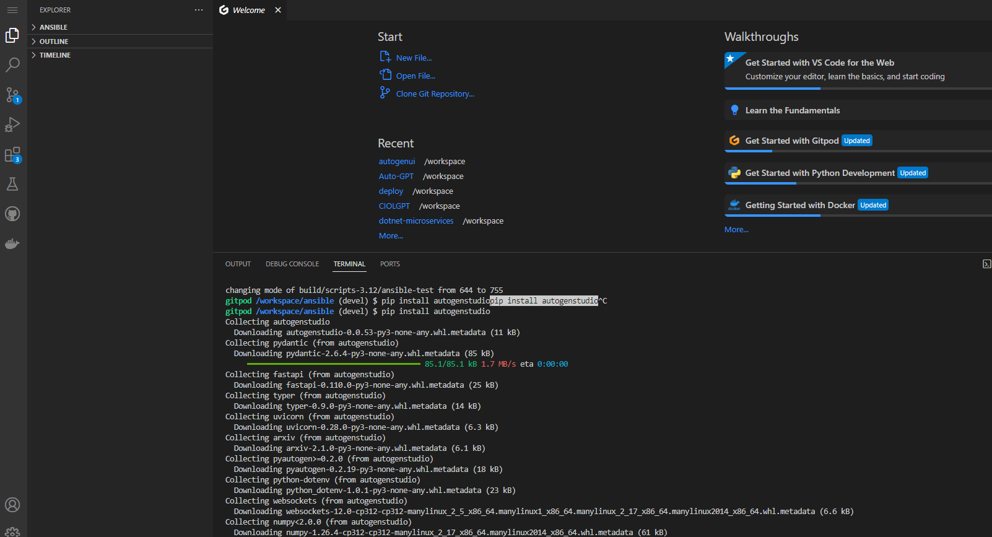This screenshot has height=537, width=992.
Task: Click the EXPLORER sidebar title
Action: click(x=55, y=10)
